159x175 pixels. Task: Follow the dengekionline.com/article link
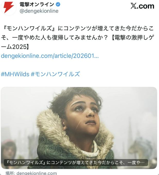tap(50, 56)
